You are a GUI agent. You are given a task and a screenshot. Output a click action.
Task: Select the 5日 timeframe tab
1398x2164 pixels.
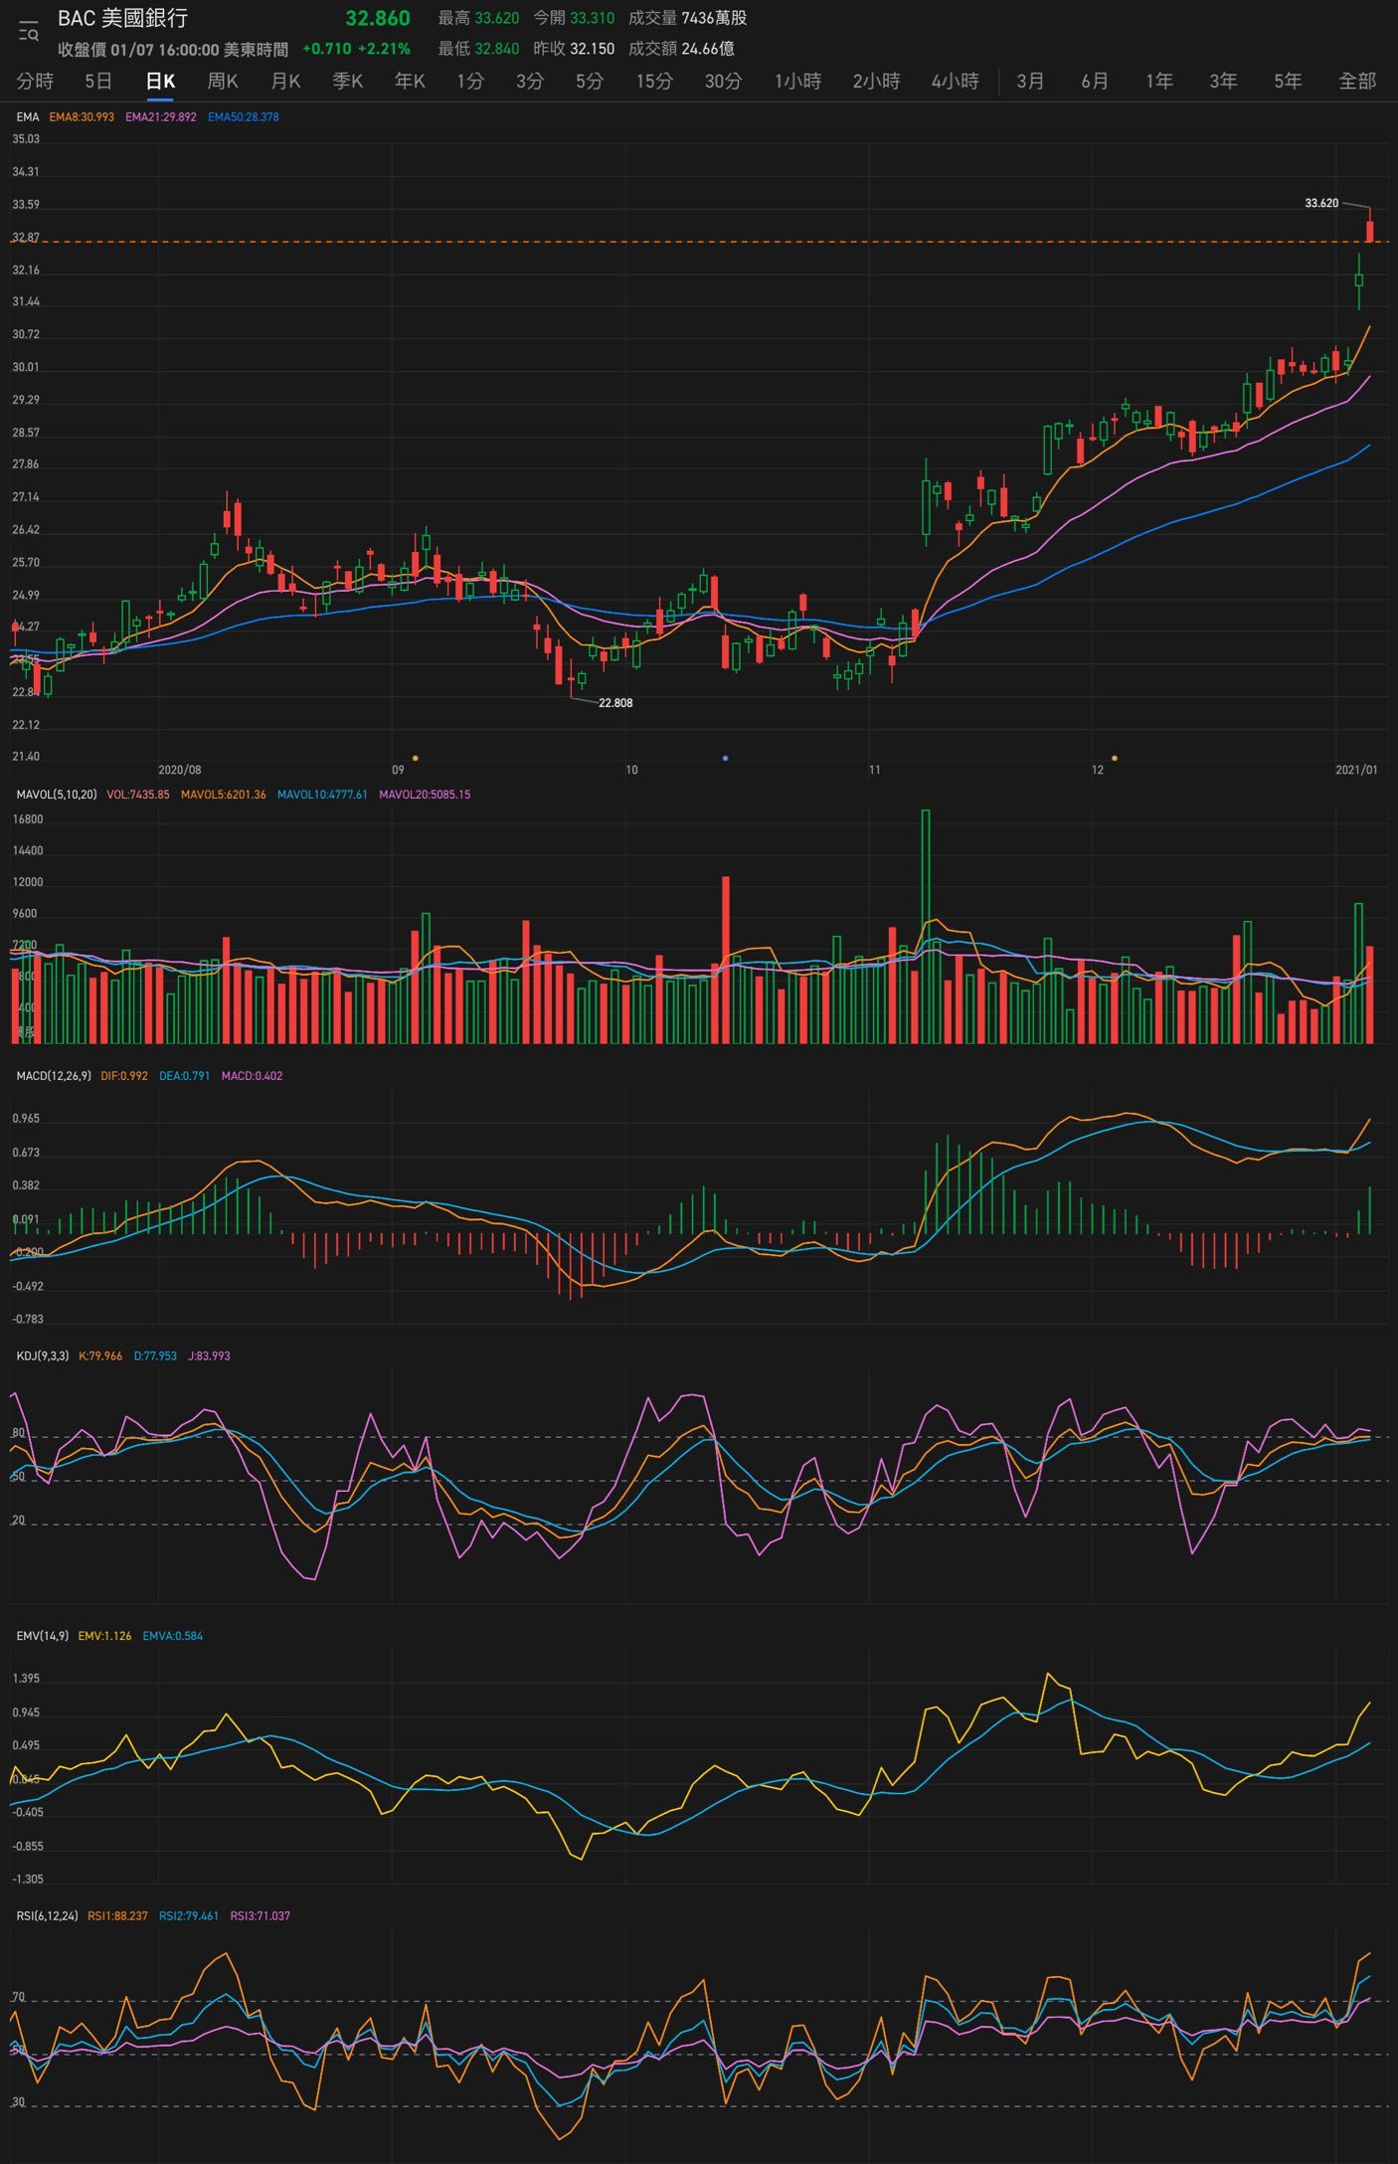(98, 81)
